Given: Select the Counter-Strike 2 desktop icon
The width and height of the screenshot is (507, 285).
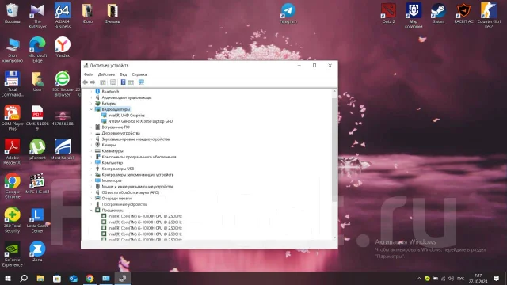Looking at the screenshot, I should [x=489, y=16].
